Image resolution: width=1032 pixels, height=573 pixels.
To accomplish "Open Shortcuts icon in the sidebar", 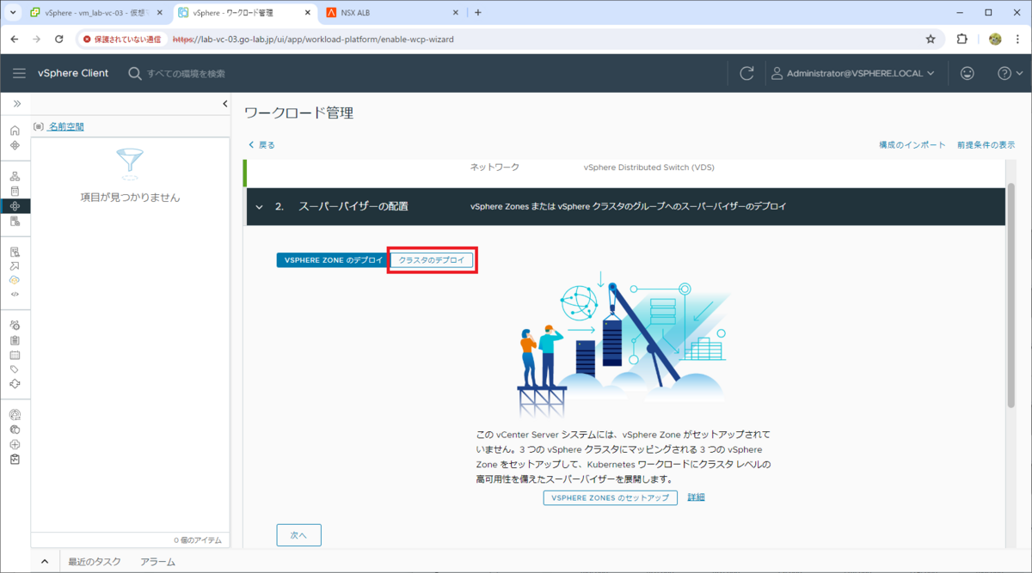I will pyautogui.click(x=15, y=145).
